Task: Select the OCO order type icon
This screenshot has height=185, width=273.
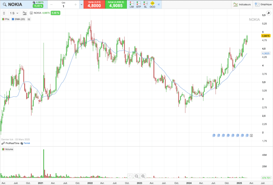Action: pos(152,5)
